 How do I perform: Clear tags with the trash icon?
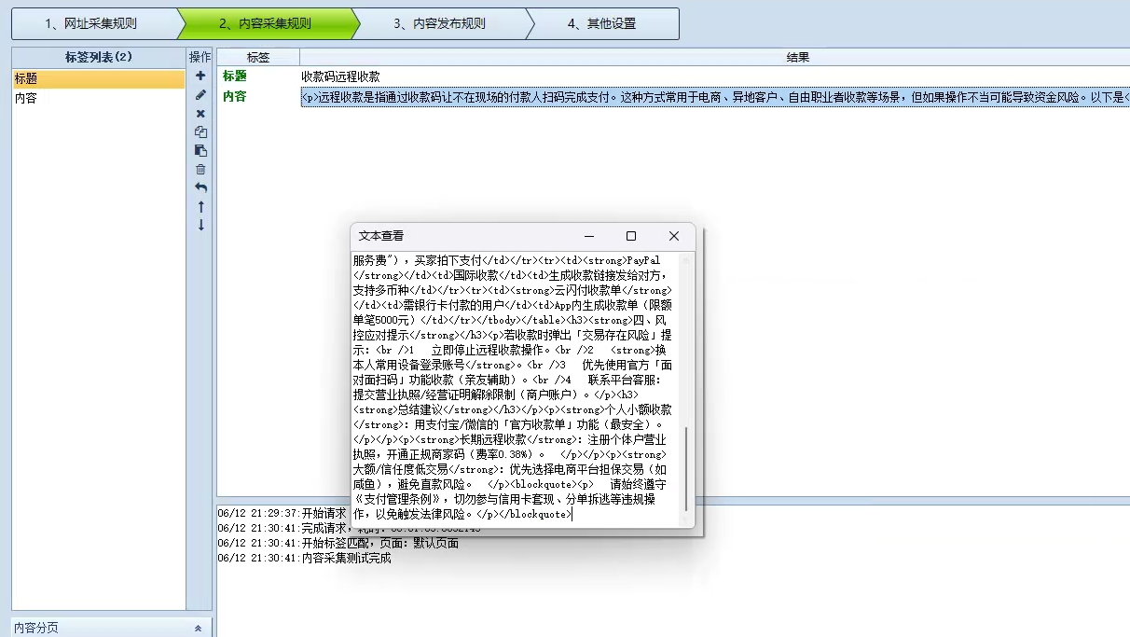[200, 169]
